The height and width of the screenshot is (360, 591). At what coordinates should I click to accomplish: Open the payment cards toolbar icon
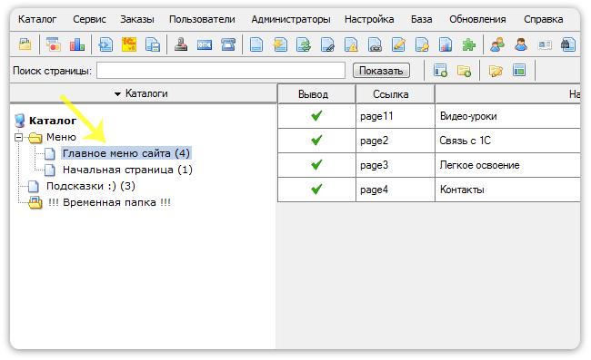tap(54, 44)
